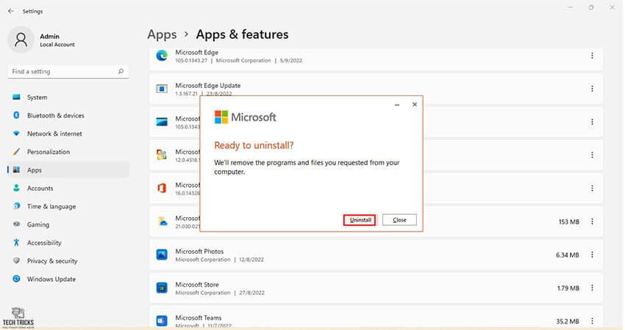Close the uninstall dialog with the X icon
The width and height of the screenshot is (625, 330).
click(415, 104)
